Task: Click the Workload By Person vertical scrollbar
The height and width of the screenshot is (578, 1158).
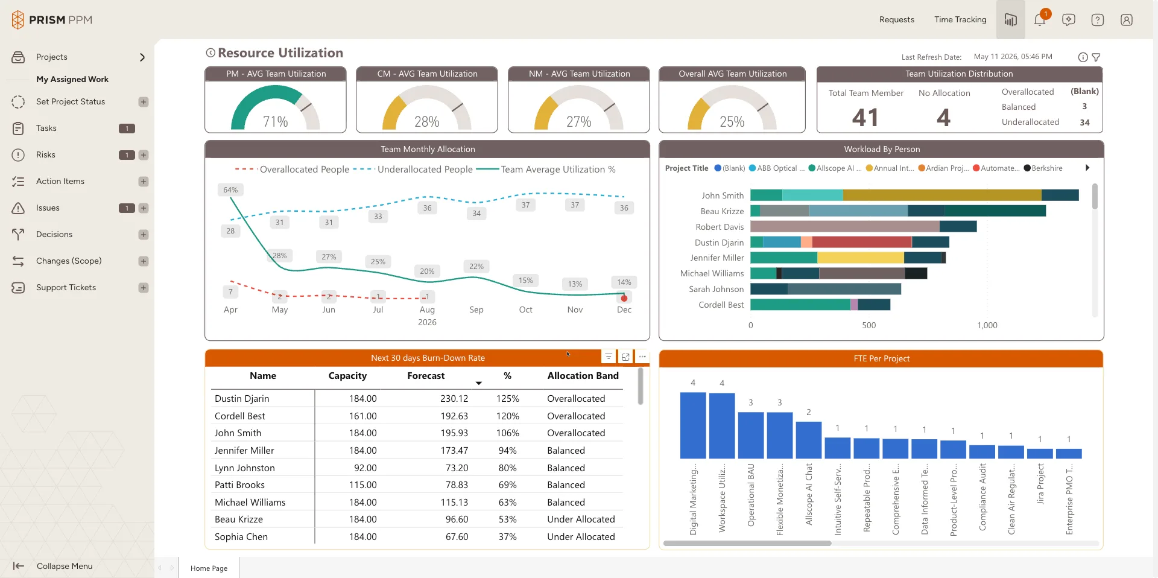Action: (1095, 196)
